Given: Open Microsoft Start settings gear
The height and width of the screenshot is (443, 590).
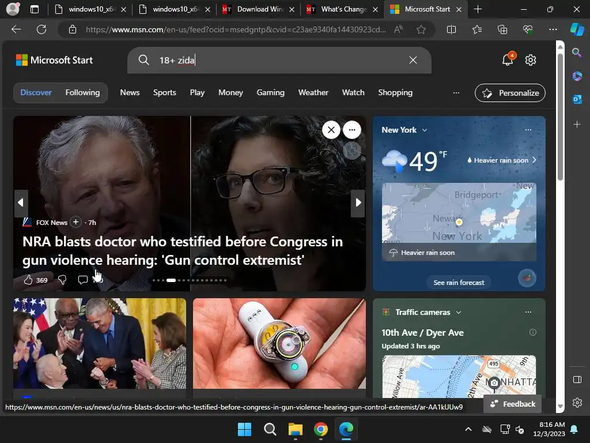Looking at the screenshot, I should click(531, 60).
